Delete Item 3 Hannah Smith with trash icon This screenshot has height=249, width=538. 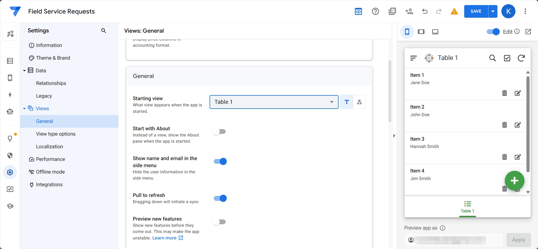pyautogui.click(x=504, y=157)
